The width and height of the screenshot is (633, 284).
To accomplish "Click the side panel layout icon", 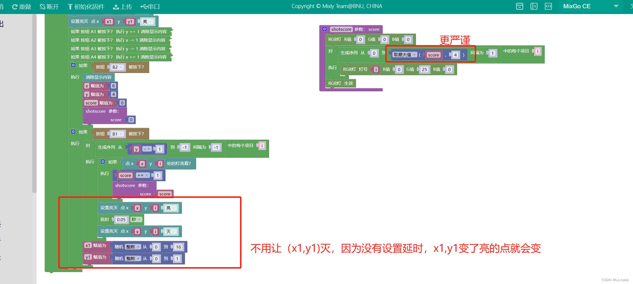I will point(534,6).
